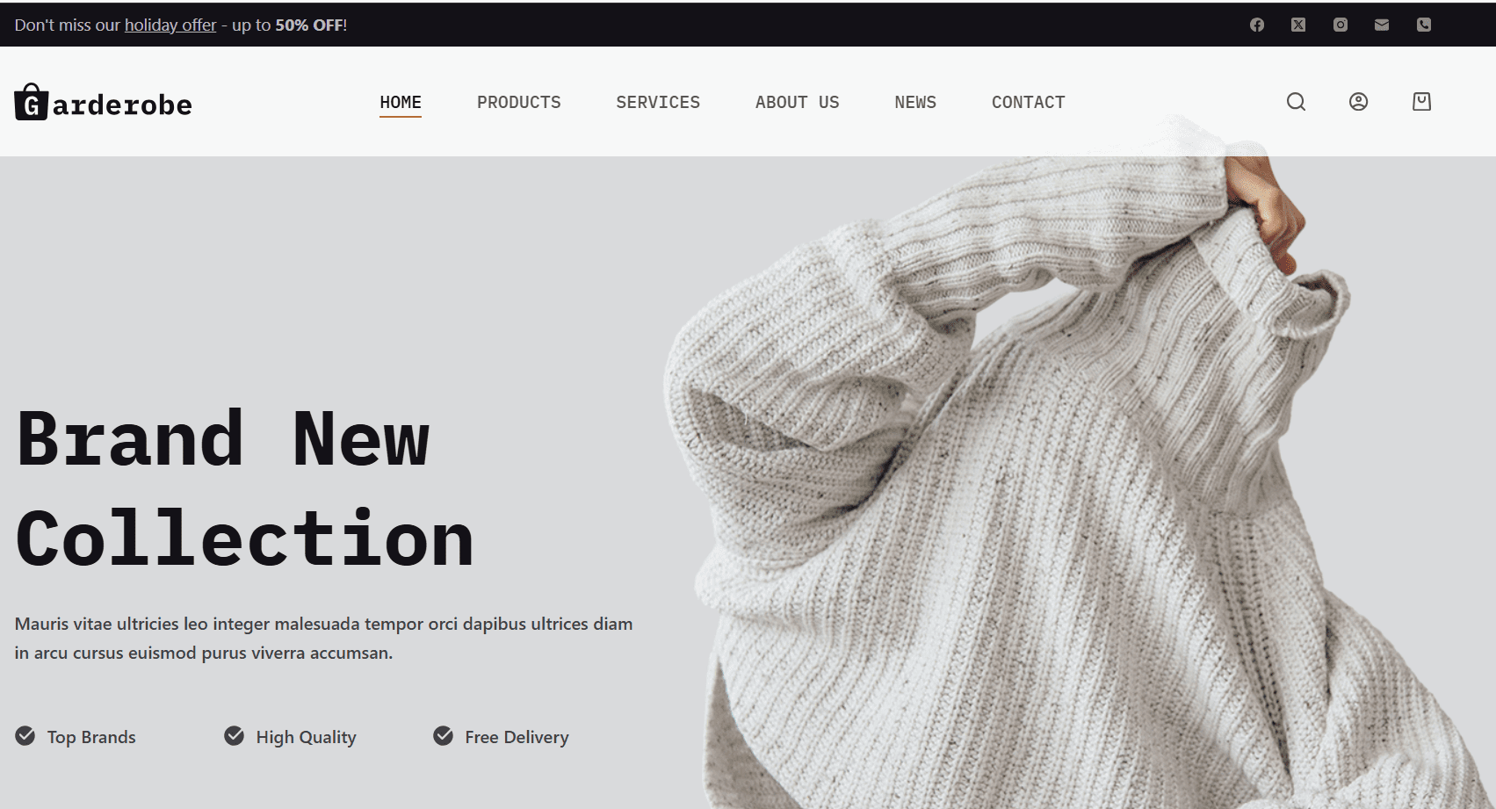Open the X (Twitter) social icon

point(1298,25)
